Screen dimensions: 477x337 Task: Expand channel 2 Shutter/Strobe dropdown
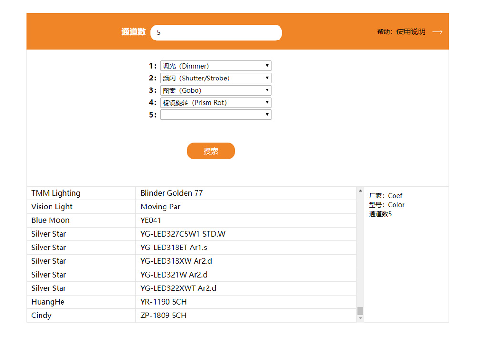pyautogui.click(x=216, y=78)
